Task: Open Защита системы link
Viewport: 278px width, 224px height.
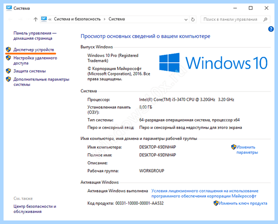Action: 30,71
